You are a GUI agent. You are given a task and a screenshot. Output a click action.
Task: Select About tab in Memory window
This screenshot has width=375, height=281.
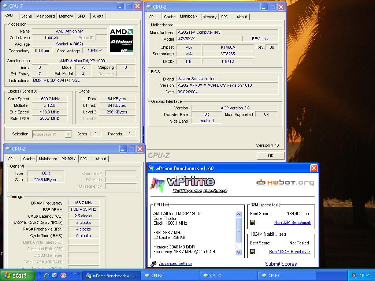pyautogui.click(x=101, y=159)
